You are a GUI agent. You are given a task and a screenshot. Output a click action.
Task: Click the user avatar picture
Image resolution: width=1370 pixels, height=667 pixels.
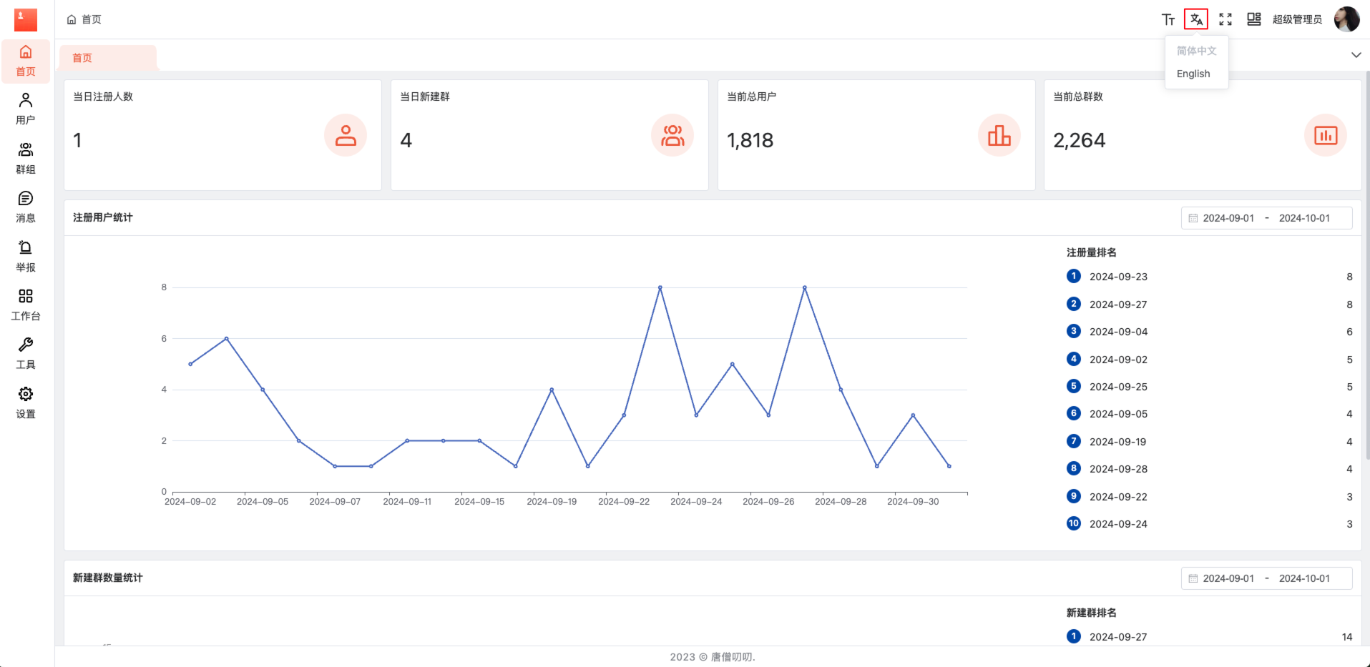pos(1346,19)
